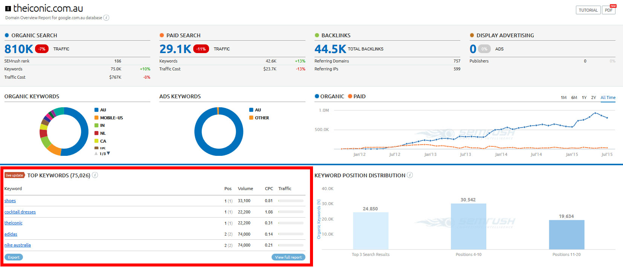Screen dimensions: 623x268
Task: Click the NL red legend swatch
Action: coord(96,133)
